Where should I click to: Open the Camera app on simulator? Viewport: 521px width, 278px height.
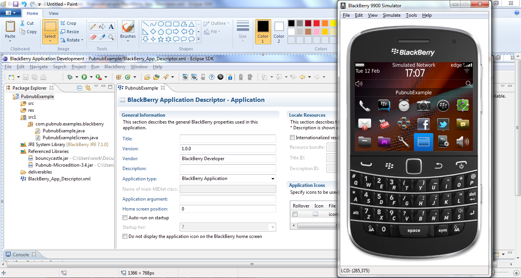pyautogui.click(x=423, y=105)
